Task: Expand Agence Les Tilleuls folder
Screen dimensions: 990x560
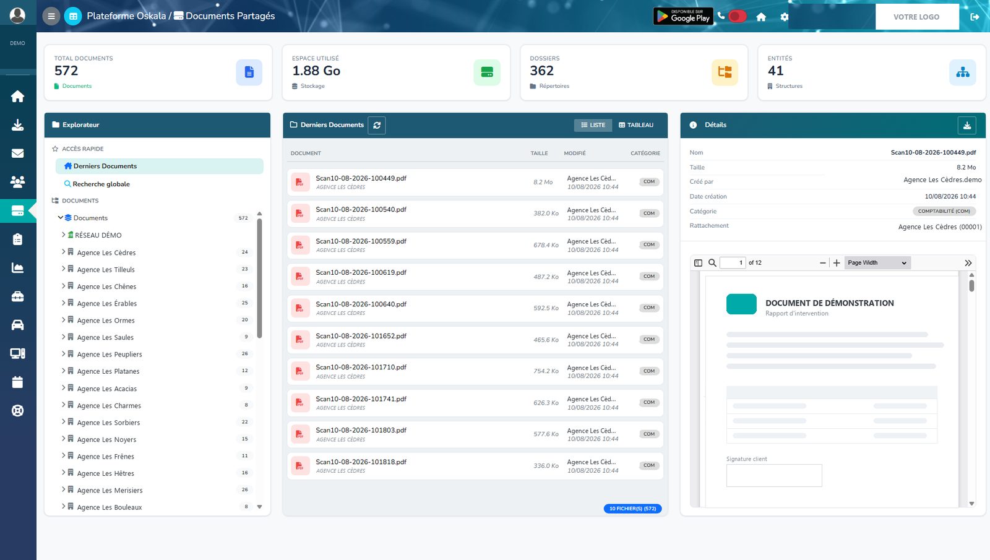Action: click(64, 269)
